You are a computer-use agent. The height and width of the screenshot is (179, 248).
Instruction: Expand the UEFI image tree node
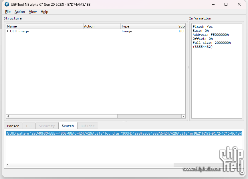pyautogui.click(x=8, y=31)
